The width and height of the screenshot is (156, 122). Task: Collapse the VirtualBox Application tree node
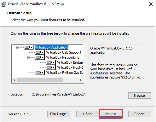(x=18, y=48)
